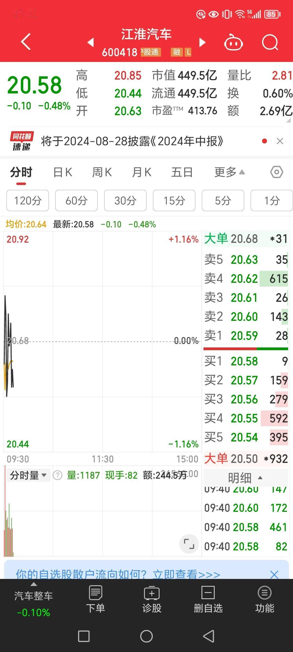
Task: Tap 买3 price 20.56 row
Action: coord(246,399)
